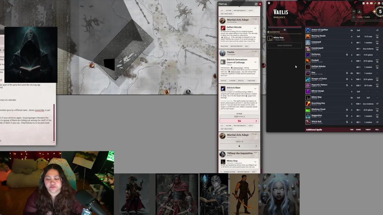The width and height of the screenshot is (383, 215).
Task: Toggle concentration icon on Stinking Cloud row
Action: click(x=347, y=110)
